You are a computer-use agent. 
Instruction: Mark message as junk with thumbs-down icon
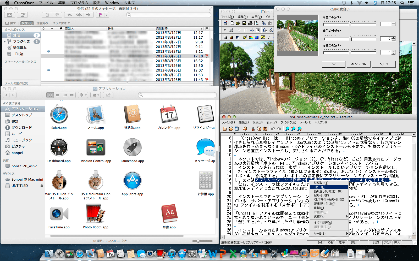pyautogui.click(x=57, y=15)
